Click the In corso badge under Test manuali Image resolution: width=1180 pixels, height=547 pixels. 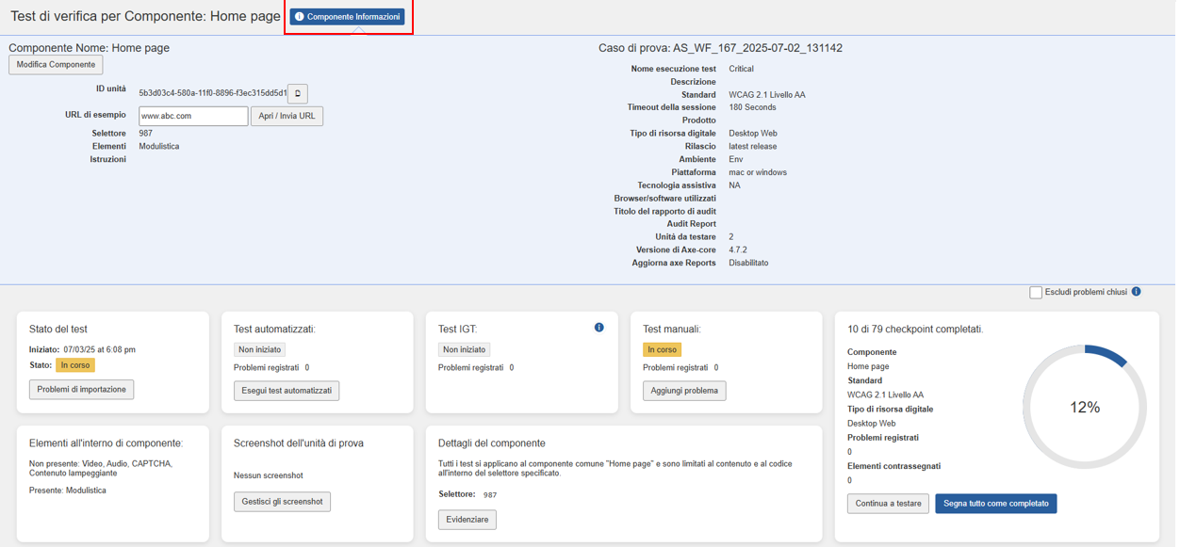(x=662, y=349)
